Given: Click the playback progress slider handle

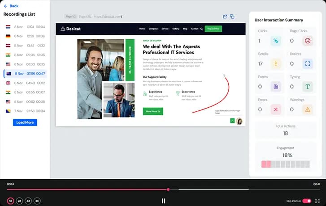Looking at the screenshot, I should tap(168, 189).
